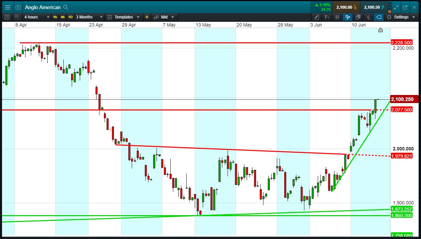Toggle the chart gridlines icon

coord(337,17)
